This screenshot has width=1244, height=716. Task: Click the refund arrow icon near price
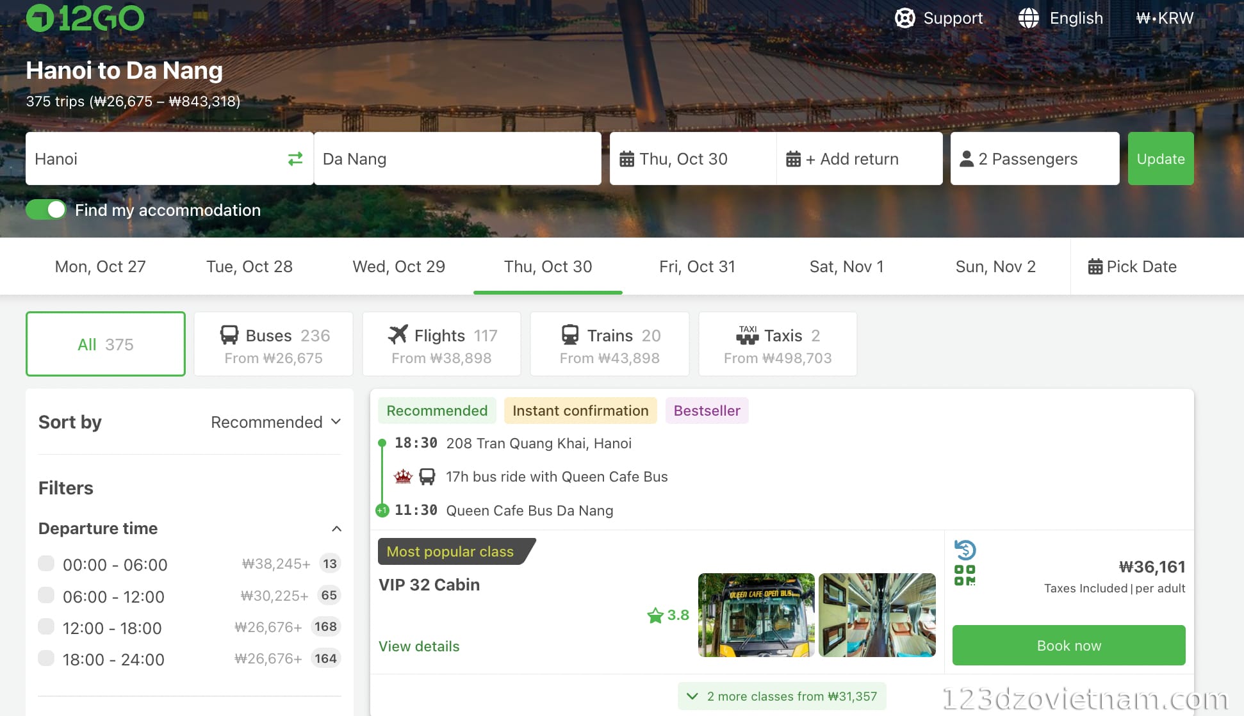[965, 549]
